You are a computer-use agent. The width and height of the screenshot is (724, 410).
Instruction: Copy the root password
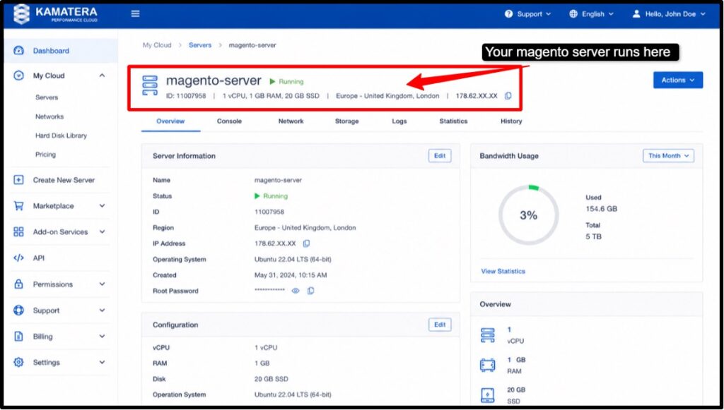[x=311, y=291]
